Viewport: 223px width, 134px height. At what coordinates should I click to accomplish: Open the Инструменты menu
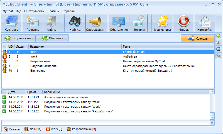click(x=34, y=11)
